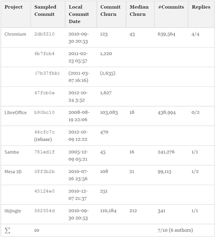
Task: Click the Local Commit Date header
Action: click(79, 14)
